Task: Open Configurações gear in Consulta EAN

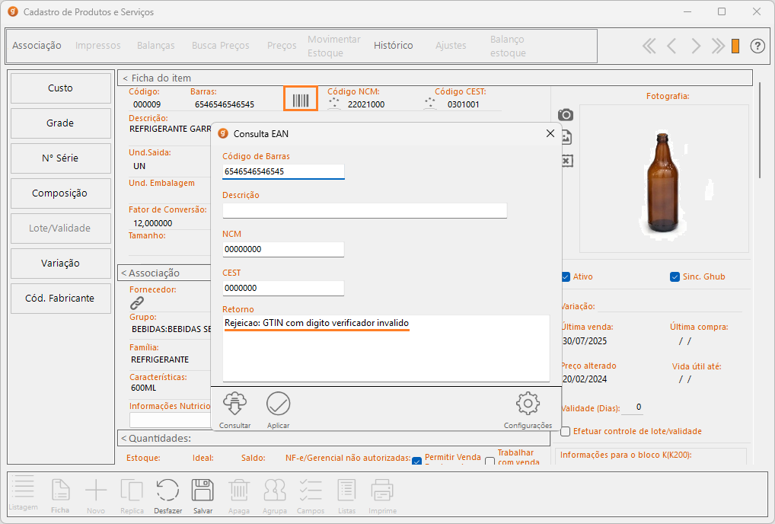Action: click(527, 404)
